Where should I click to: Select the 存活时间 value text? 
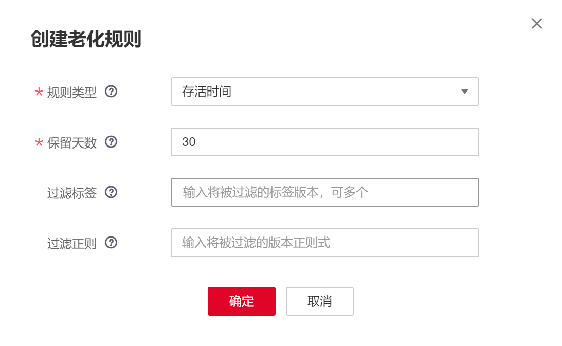(206, 92)
